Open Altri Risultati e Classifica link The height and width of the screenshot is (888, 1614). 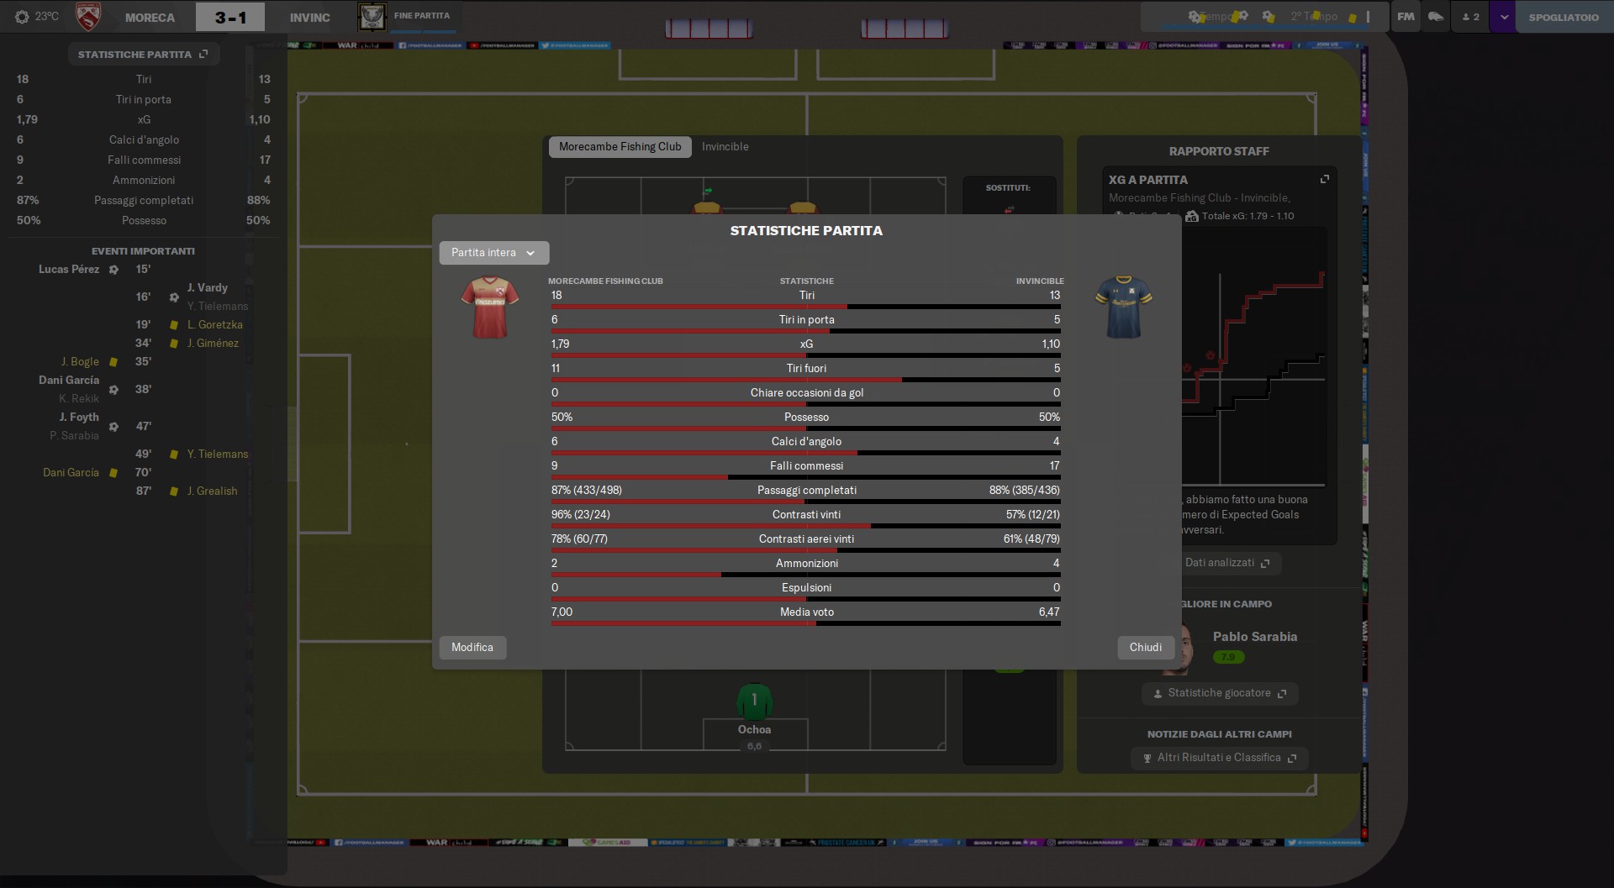point(1220,758)
